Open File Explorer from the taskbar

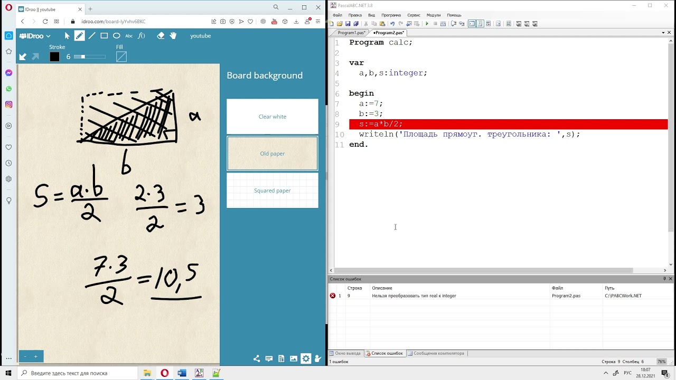(147, 373)
